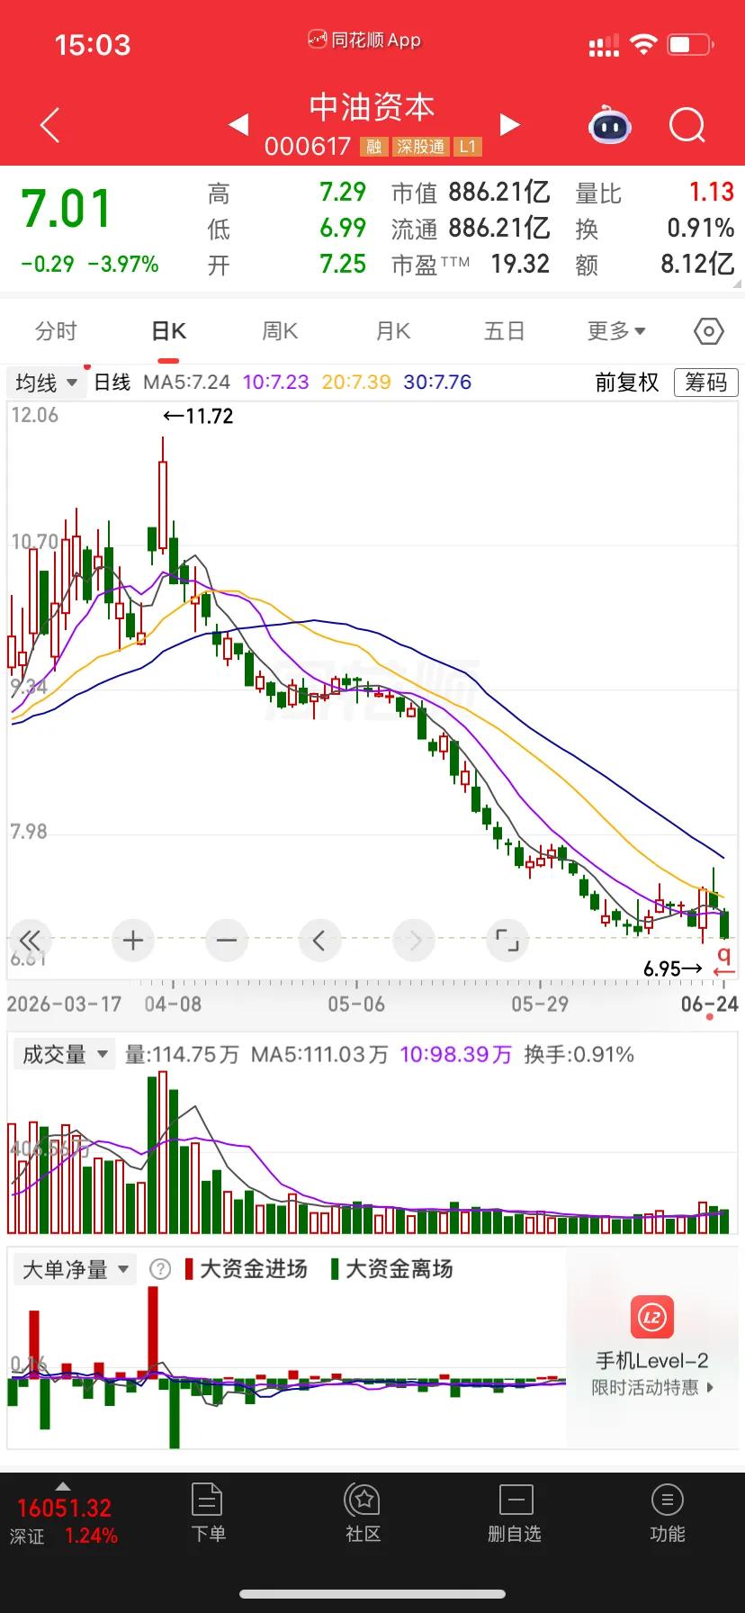The height and width of the screenshot is (1613, 745).
Task: Switch to next stock with right triangle
Action: point(510,124)
